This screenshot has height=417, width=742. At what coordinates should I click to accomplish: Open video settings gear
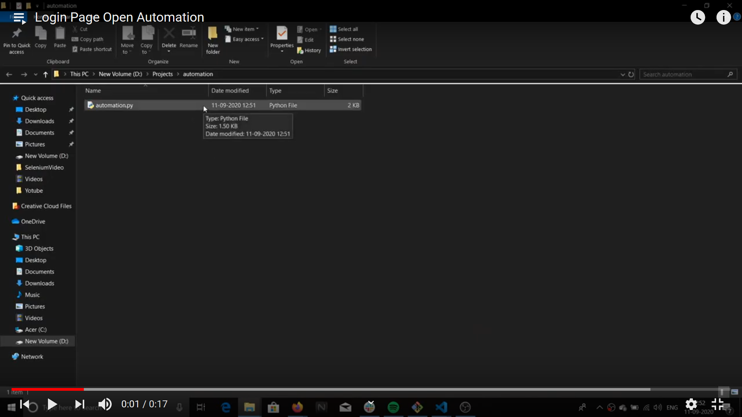tap(691, 404)
